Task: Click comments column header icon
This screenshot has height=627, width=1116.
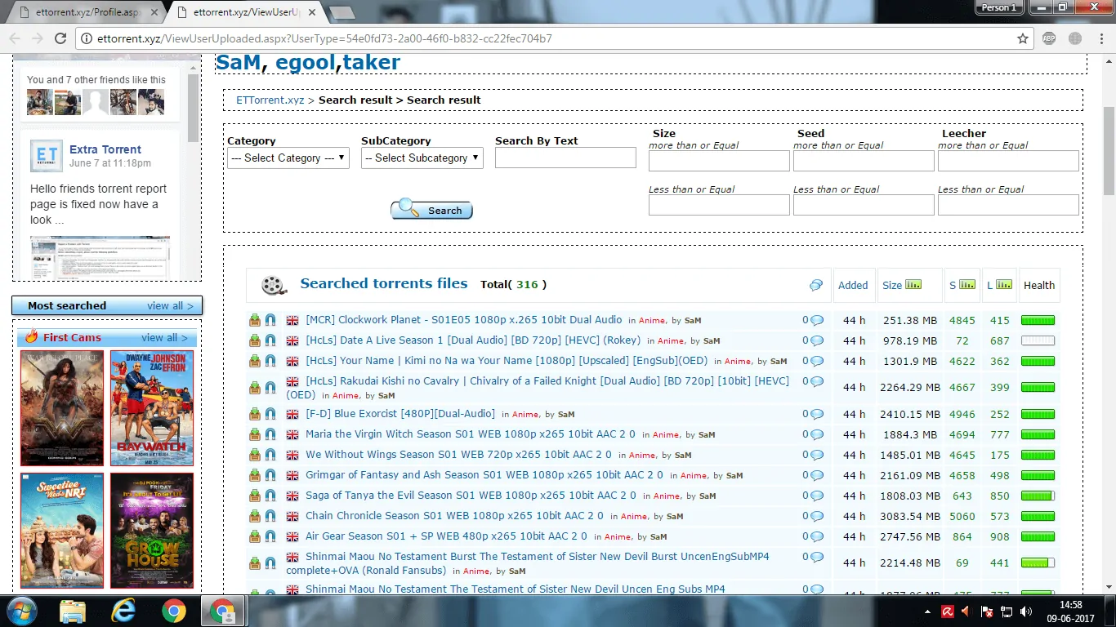Action: pyautogui.click(x=815, y=285)
